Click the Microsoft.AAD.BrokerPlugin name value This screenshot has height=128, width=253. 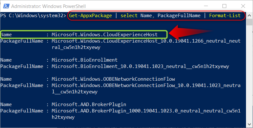pyautogui.click(x=89, y=104)
